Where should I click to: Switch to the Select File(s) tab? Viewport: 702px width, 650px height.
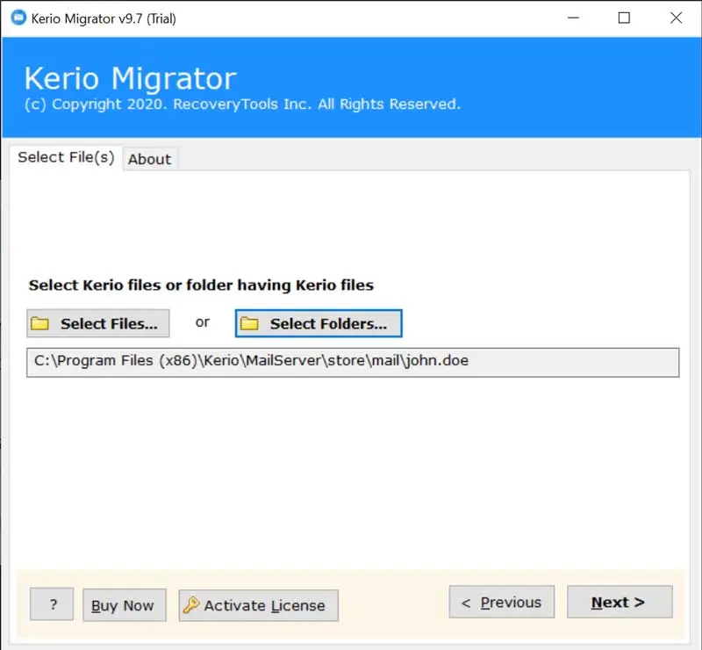pos(66,157)
